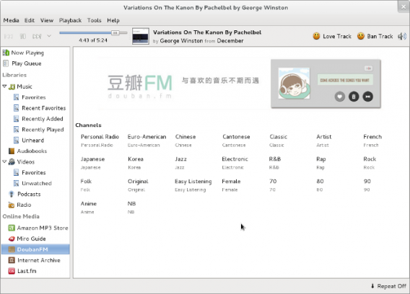Open the Miro Guide icon
This screenshot has height=294, width=410.
(x=12, y=239)
